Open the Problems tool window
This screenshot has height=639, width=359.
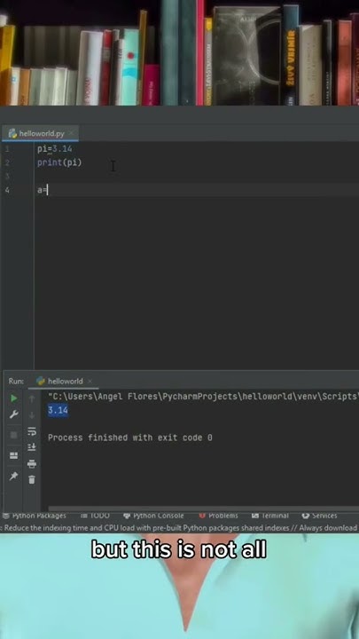(219, 516)
